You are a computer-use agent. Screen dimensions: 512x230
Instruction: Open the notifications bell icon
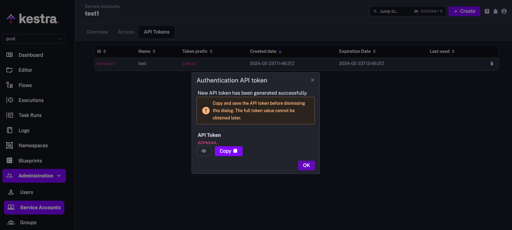tap(496, 11)
